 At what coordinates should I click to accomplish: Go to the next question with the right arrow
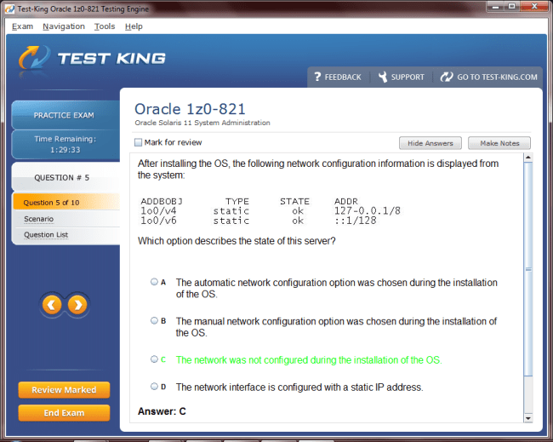coord(77,305)
